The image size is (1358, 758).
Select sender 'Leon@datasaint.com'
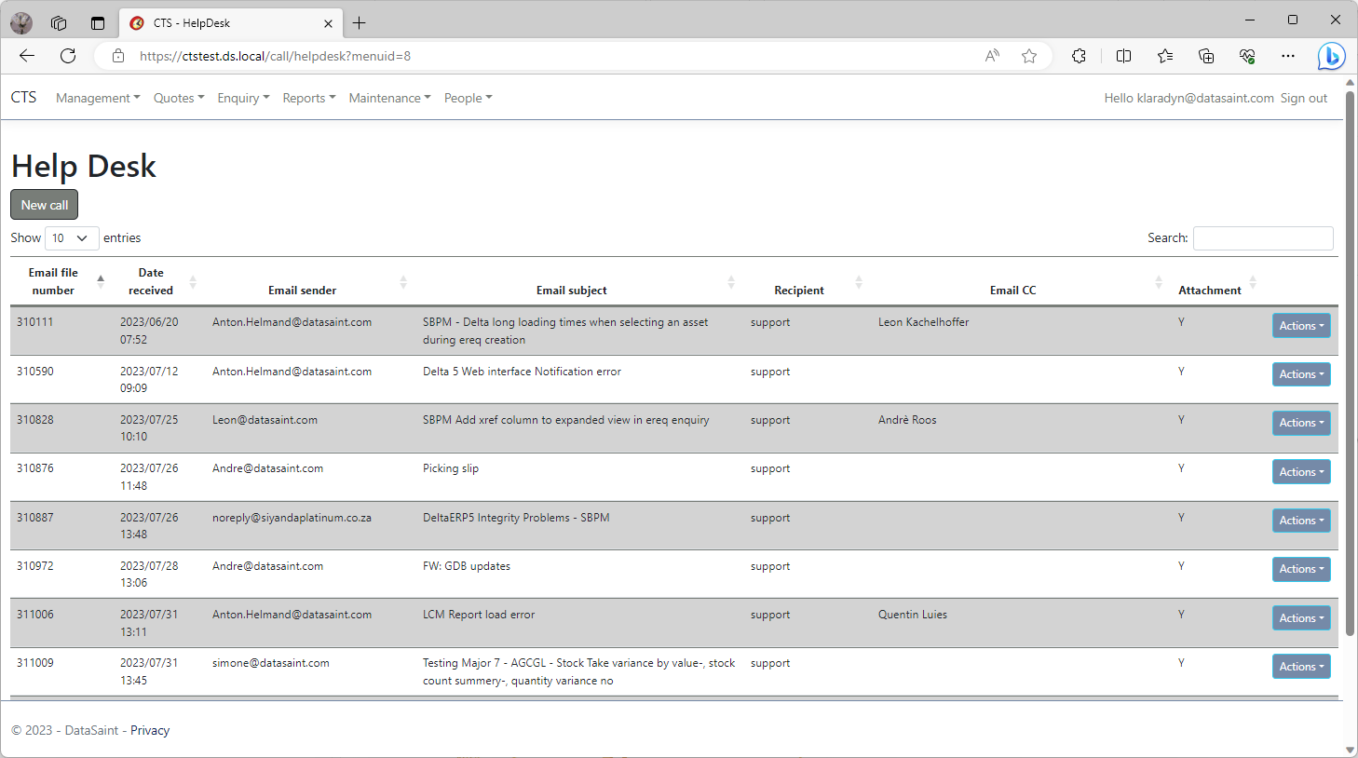(x=265, y=420)
